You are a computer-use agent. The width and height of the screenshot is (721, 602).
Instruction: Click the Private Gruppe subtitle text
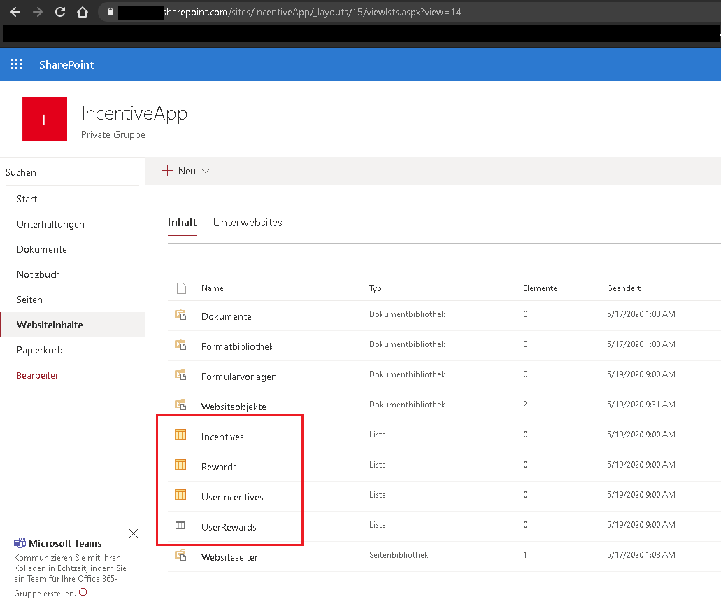113,134
